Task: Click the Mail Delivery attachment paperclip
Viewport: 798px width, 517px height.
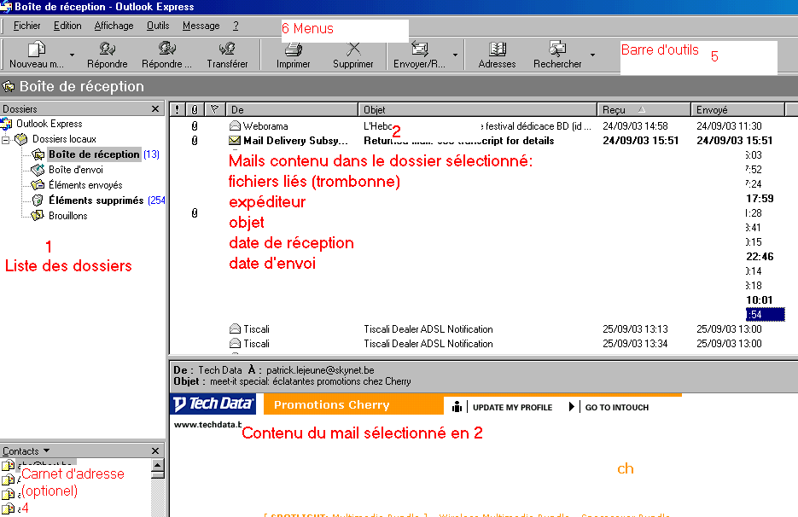Action: (195, 141)
